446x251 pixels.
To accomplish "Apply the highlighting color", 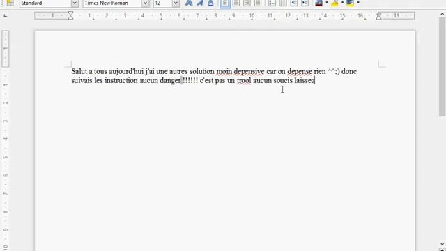I will [x=334, y=3].
